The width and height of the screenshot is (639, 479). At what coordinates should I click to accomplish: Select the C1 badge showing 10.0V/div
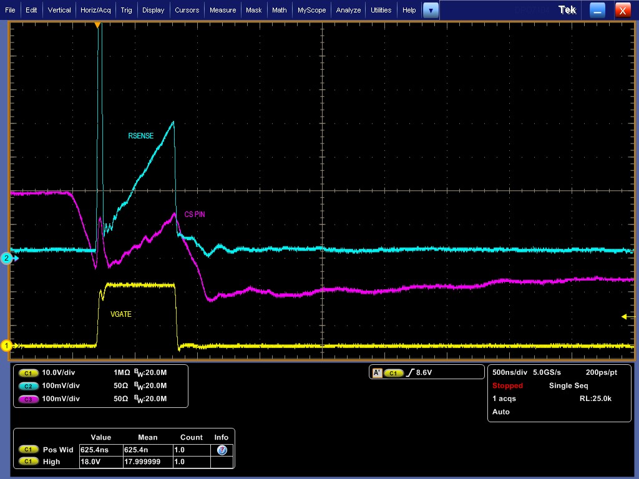(27, 373)
